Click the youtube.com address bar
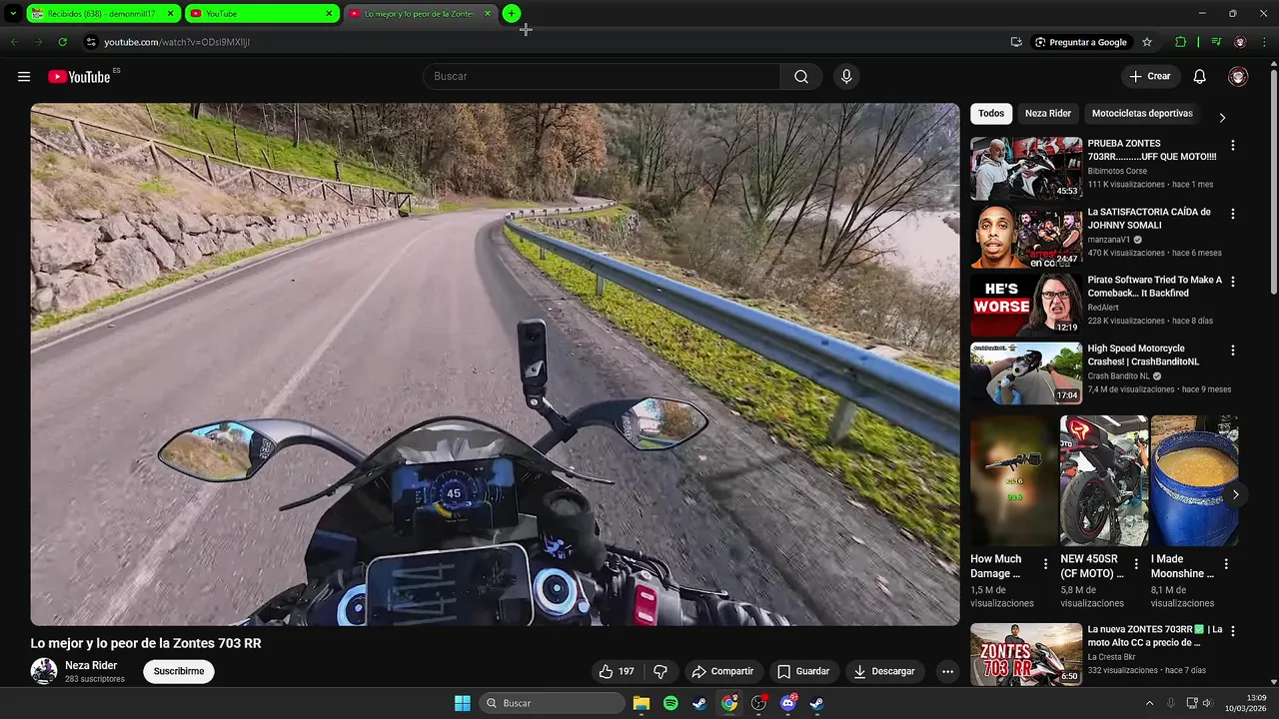1279x719 pixels. (540, 42)
